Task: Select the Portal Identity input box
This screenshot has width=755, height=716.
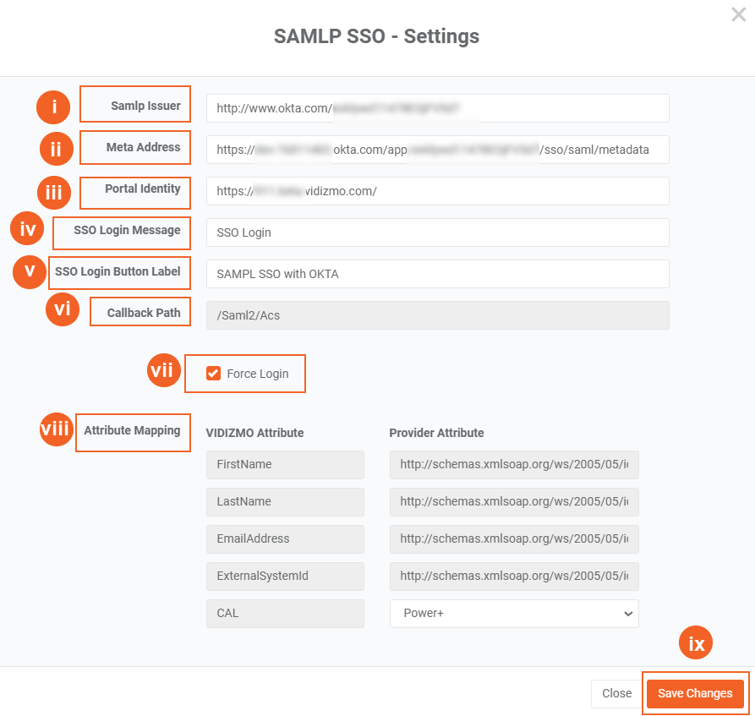Action: (437, 191)
